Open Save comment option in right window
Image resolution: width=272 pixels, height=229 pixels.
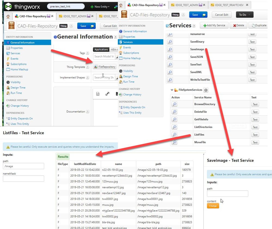[x=204, y=15]
